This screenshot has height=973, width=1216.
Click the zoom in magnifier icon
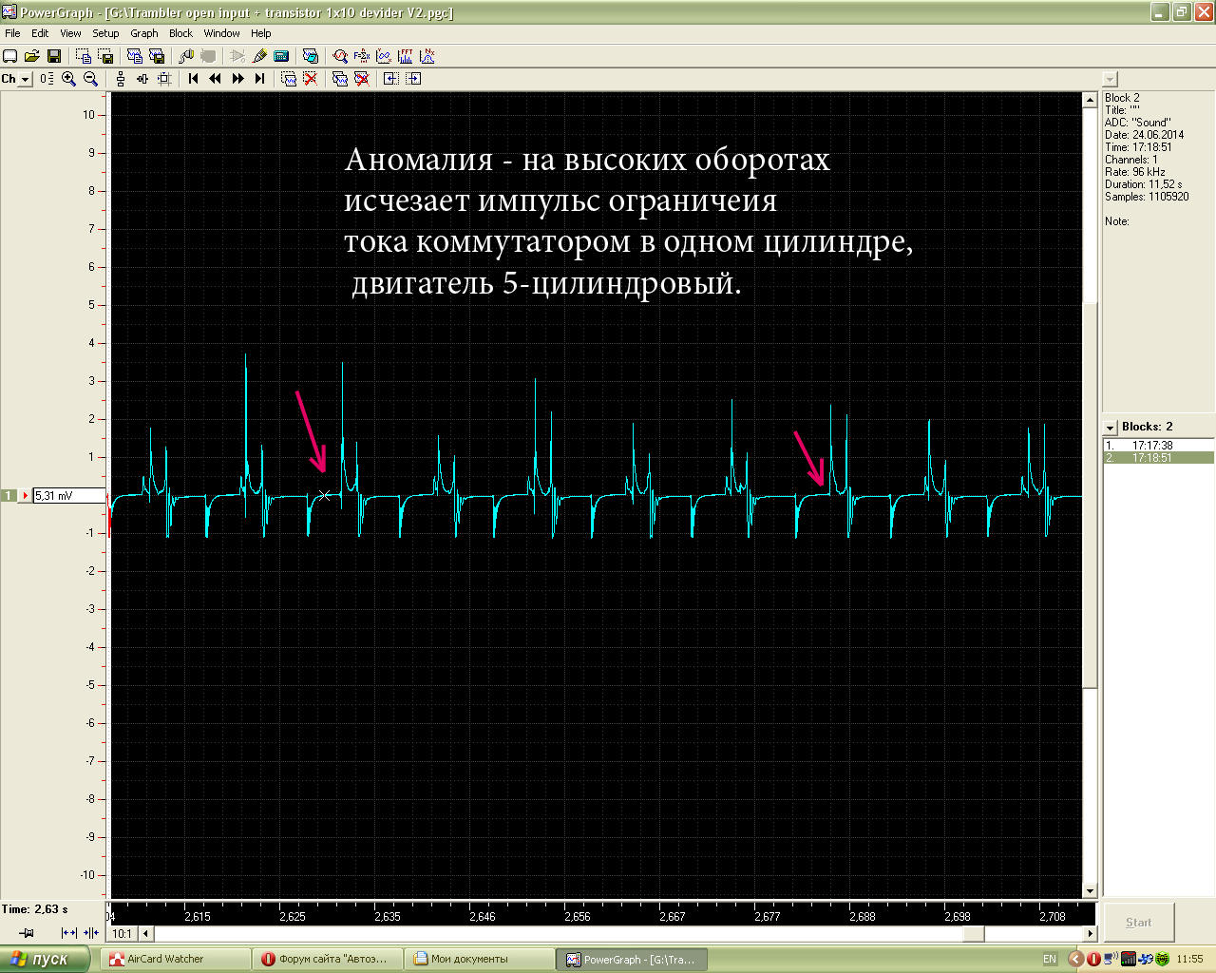[x=68, y=79]
